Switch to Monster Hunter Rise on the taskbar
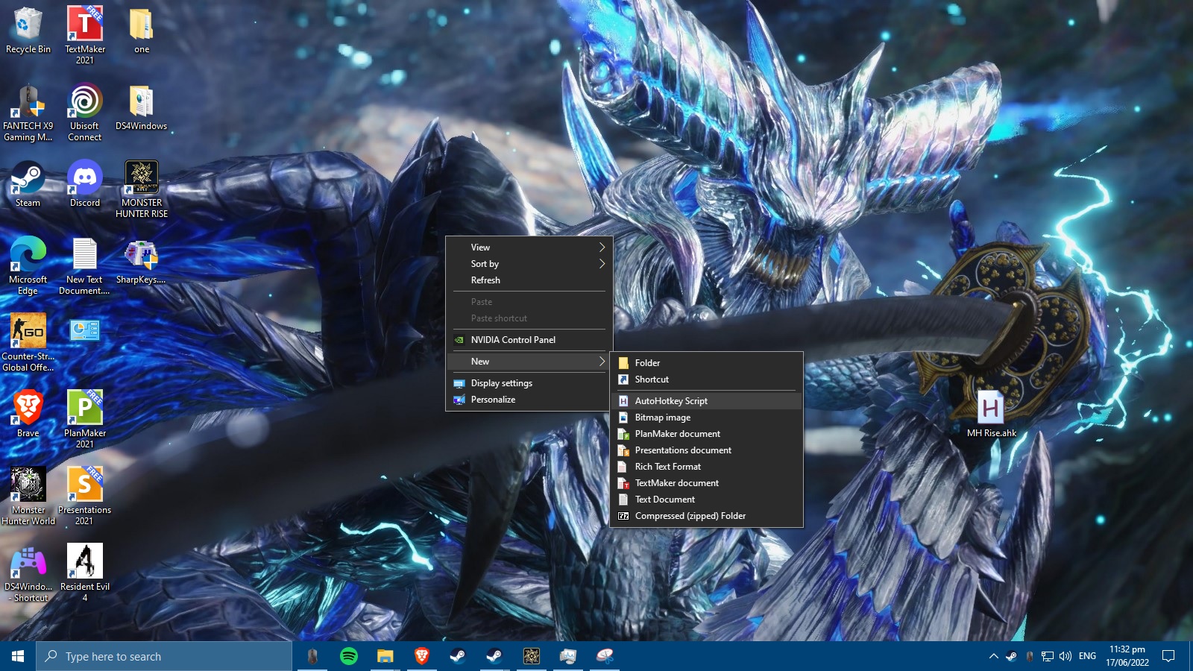The image size is (1193, 671). [531, 656]
